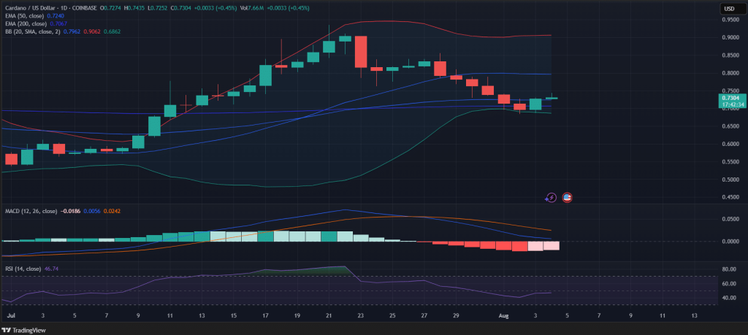
Task: Click the 0.4500 price axis label
Action: (x=730, y=197)
